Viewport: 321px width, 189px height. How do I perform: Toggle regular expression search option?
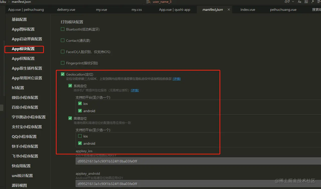click(x=312, y=2)
